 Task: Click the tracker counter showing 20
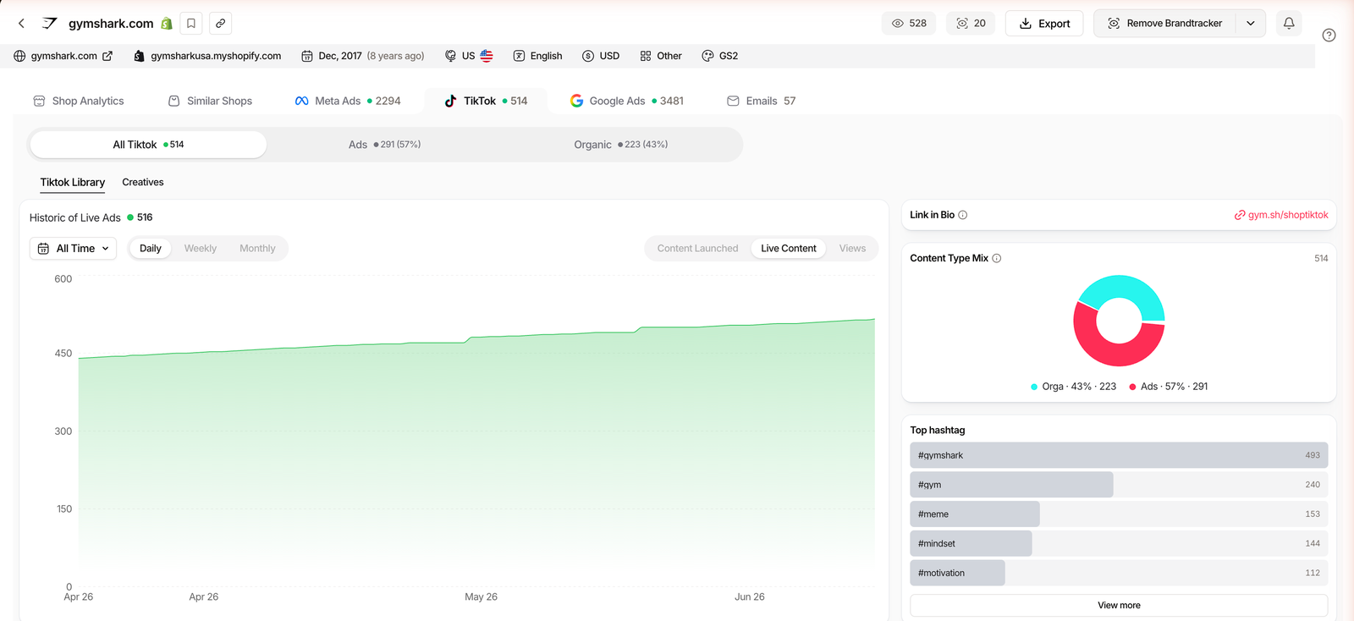[971, 24]
